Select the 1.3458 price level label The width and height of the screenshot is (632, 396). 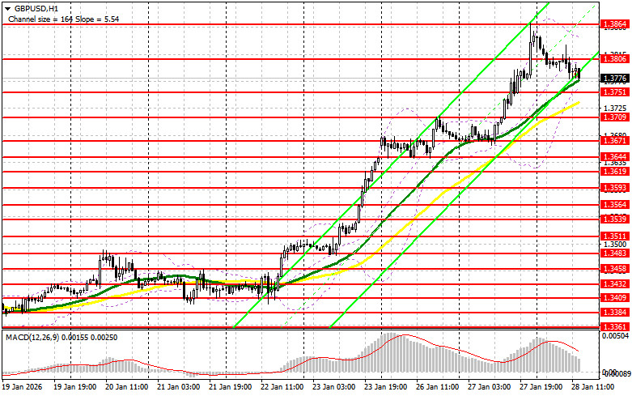(615, 269)
